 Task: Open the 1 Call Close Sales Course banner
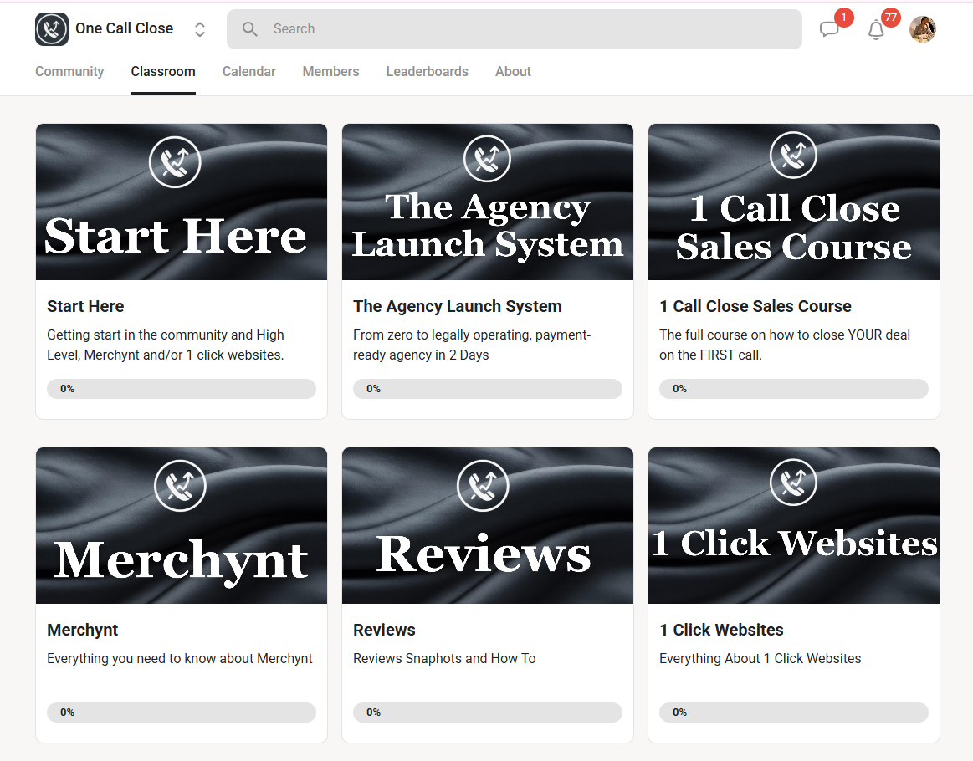(794, 202)
